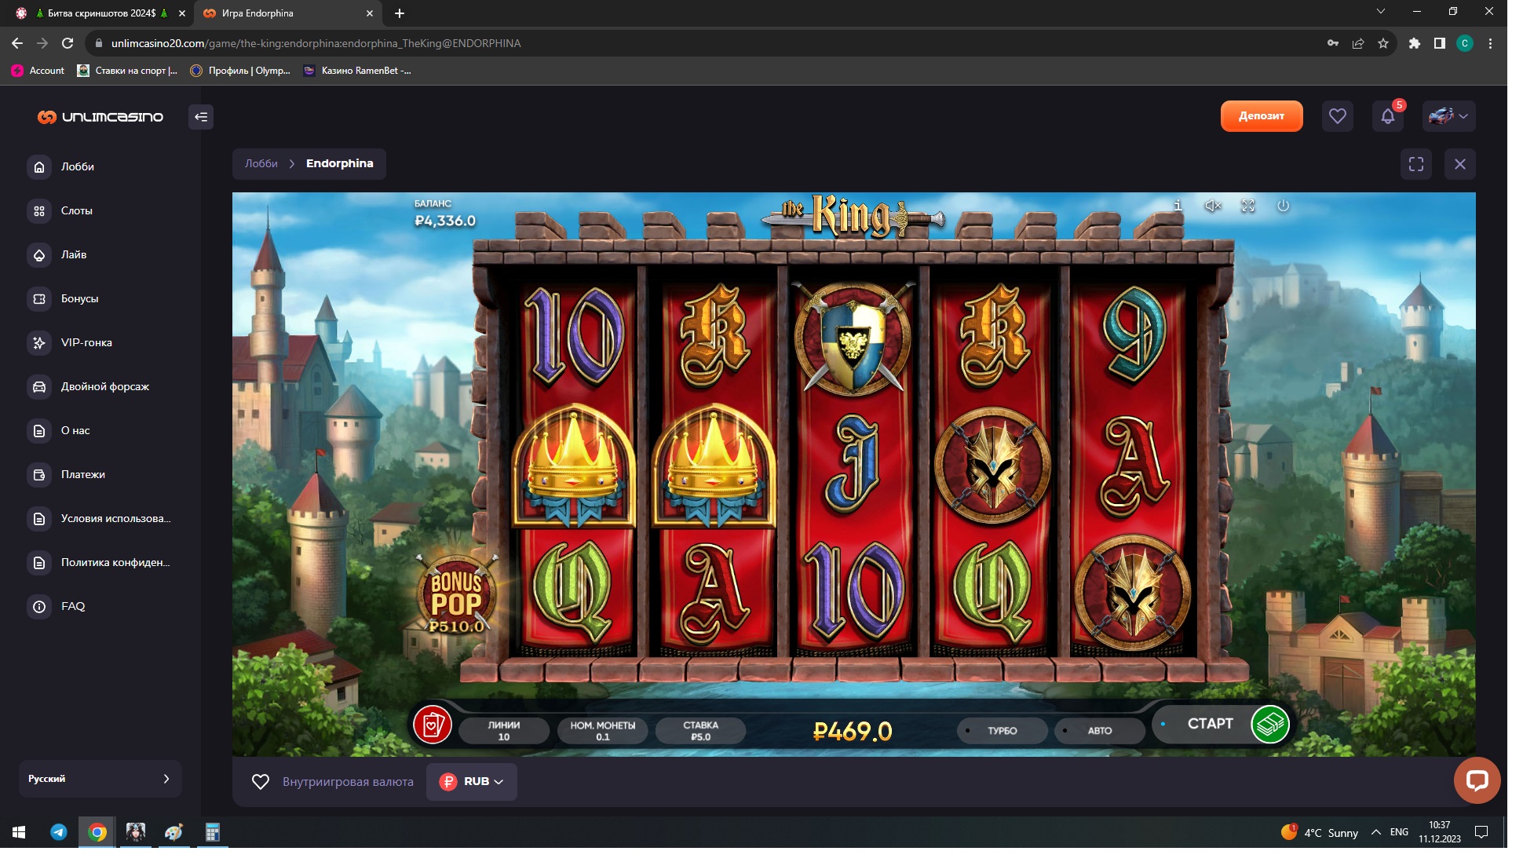Open favorites heart in header

pyautogui.click(x=1337, y=116)
